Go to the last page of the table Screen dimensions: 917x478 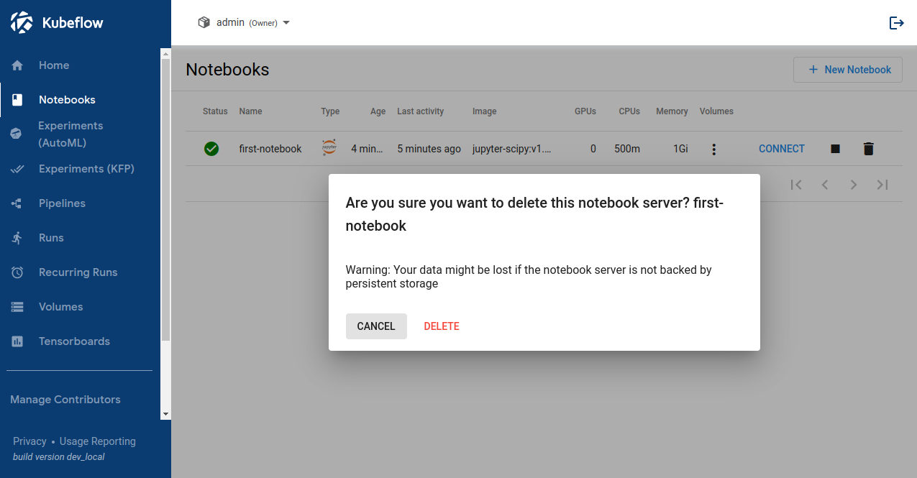click(x=882, y=185)
